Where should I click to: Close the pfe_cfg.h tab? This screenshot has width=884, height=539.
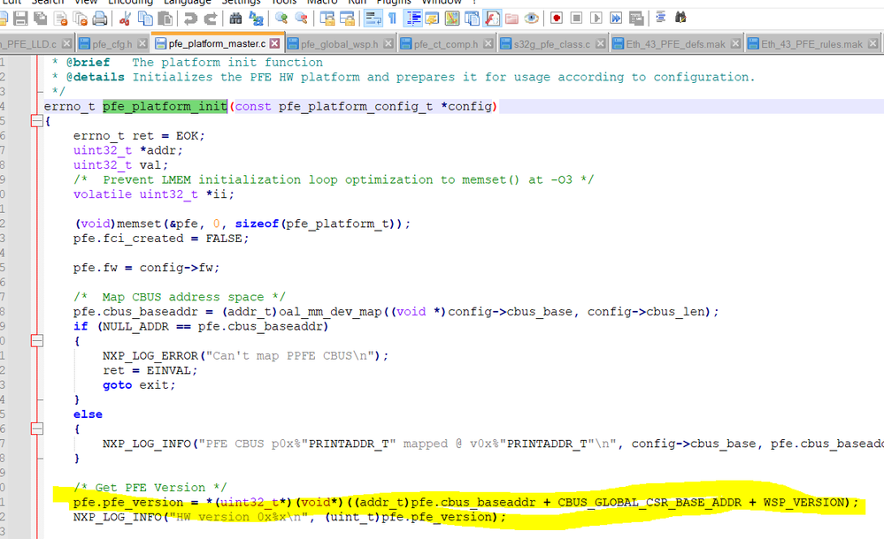click(x=142, y=44)
